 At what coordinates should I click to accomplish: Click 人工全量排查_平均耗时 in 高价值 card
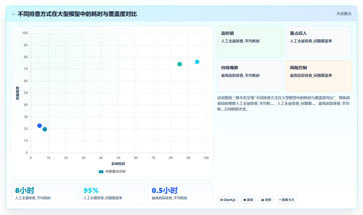240,41
